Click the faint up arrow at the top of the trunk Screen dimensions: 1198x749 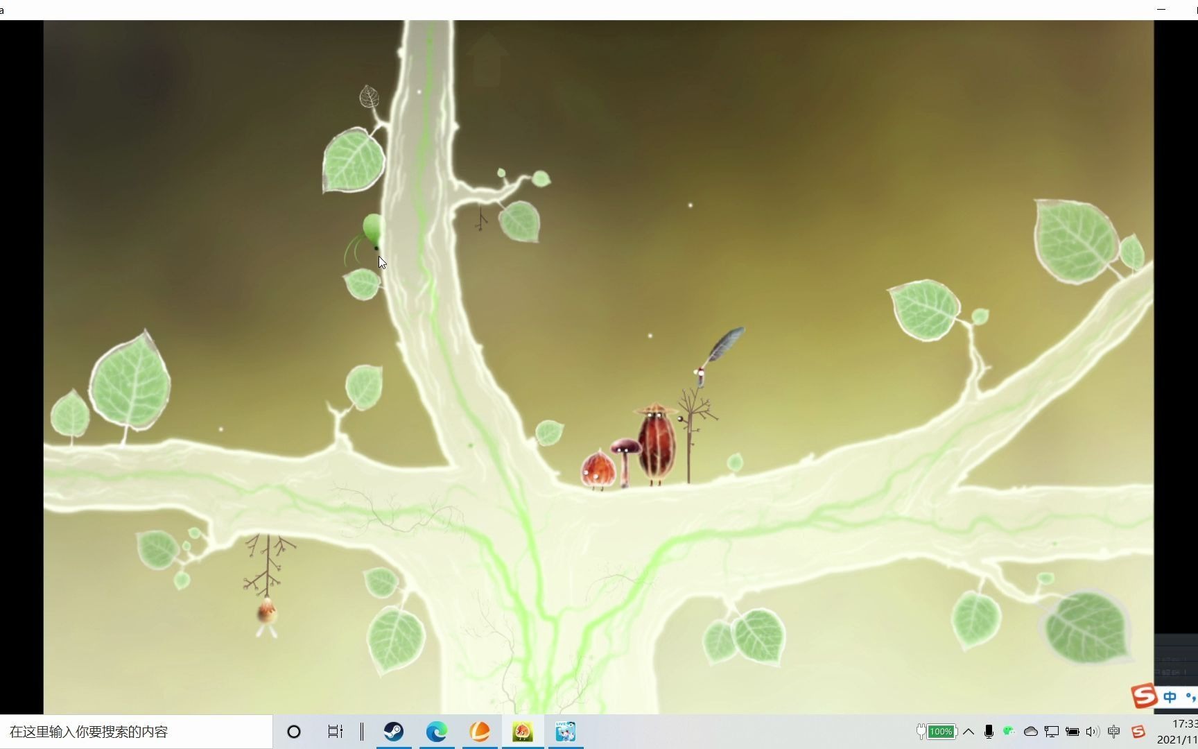pyautogui.click(x=487, y=59)
